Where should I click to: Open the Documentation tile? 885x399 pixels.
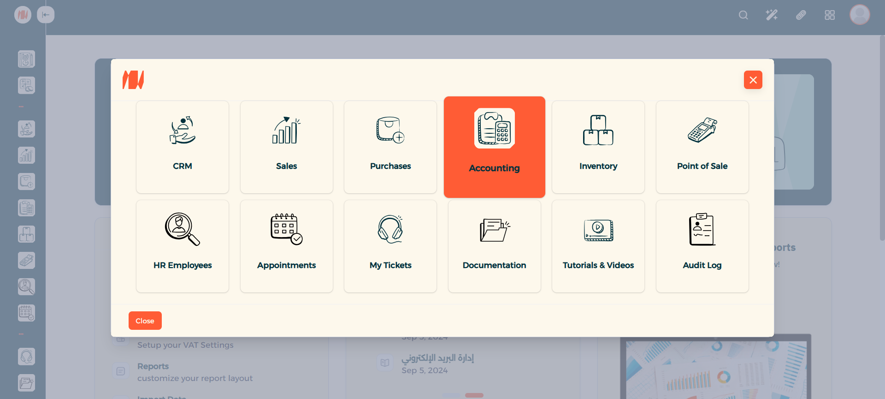pyautogui.click(x=494, y=246)
